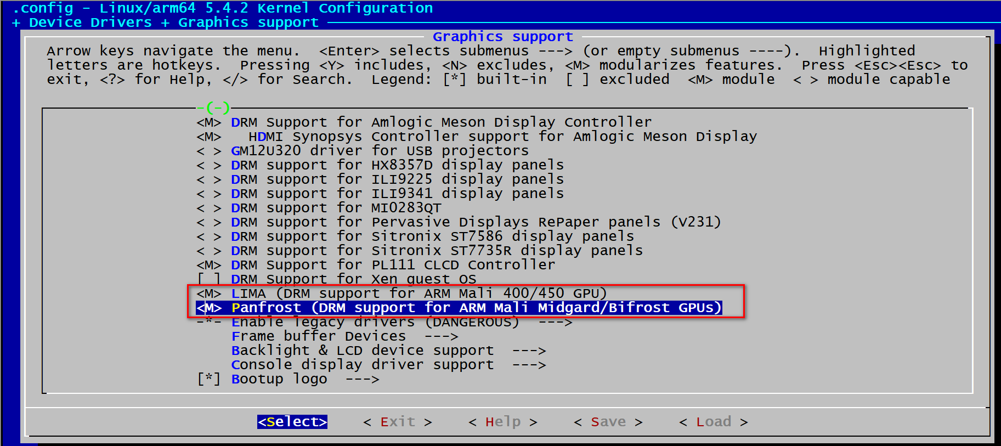
Task: Click DRM support for ILI9341 display panels text
Action: point(398,194)
